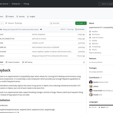Click the star icon beside 275 stars
Screen dimensions: 113x113
coord(90,44)
